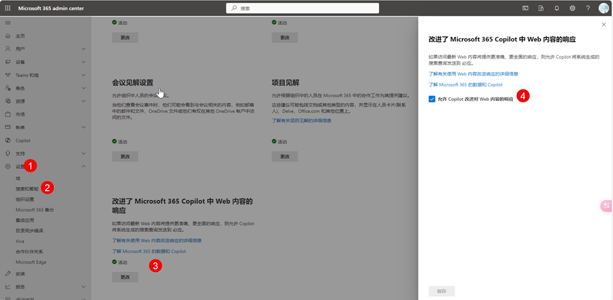Open the settings gear in top bar

point(572,8)
